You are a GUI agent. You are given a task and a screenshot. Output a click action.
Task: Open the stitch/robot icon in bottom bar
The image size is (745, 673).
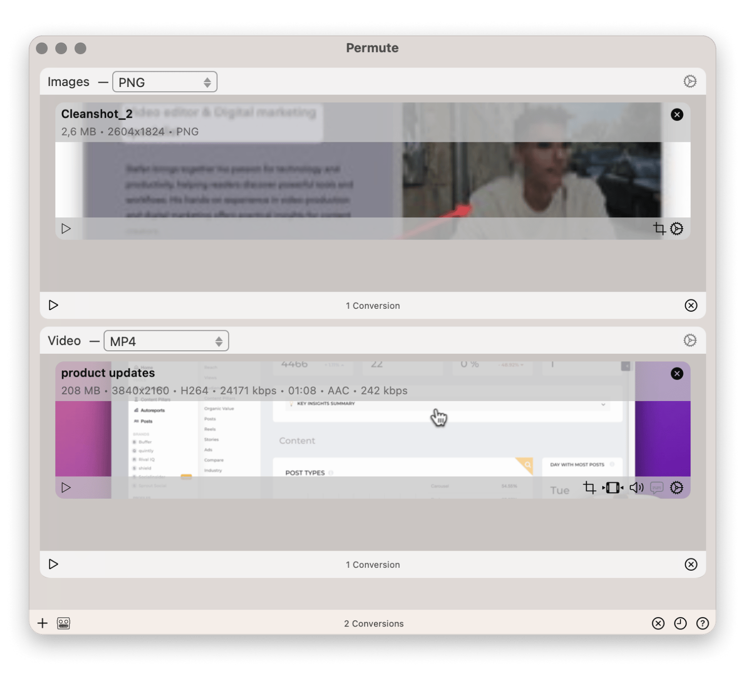64,623
